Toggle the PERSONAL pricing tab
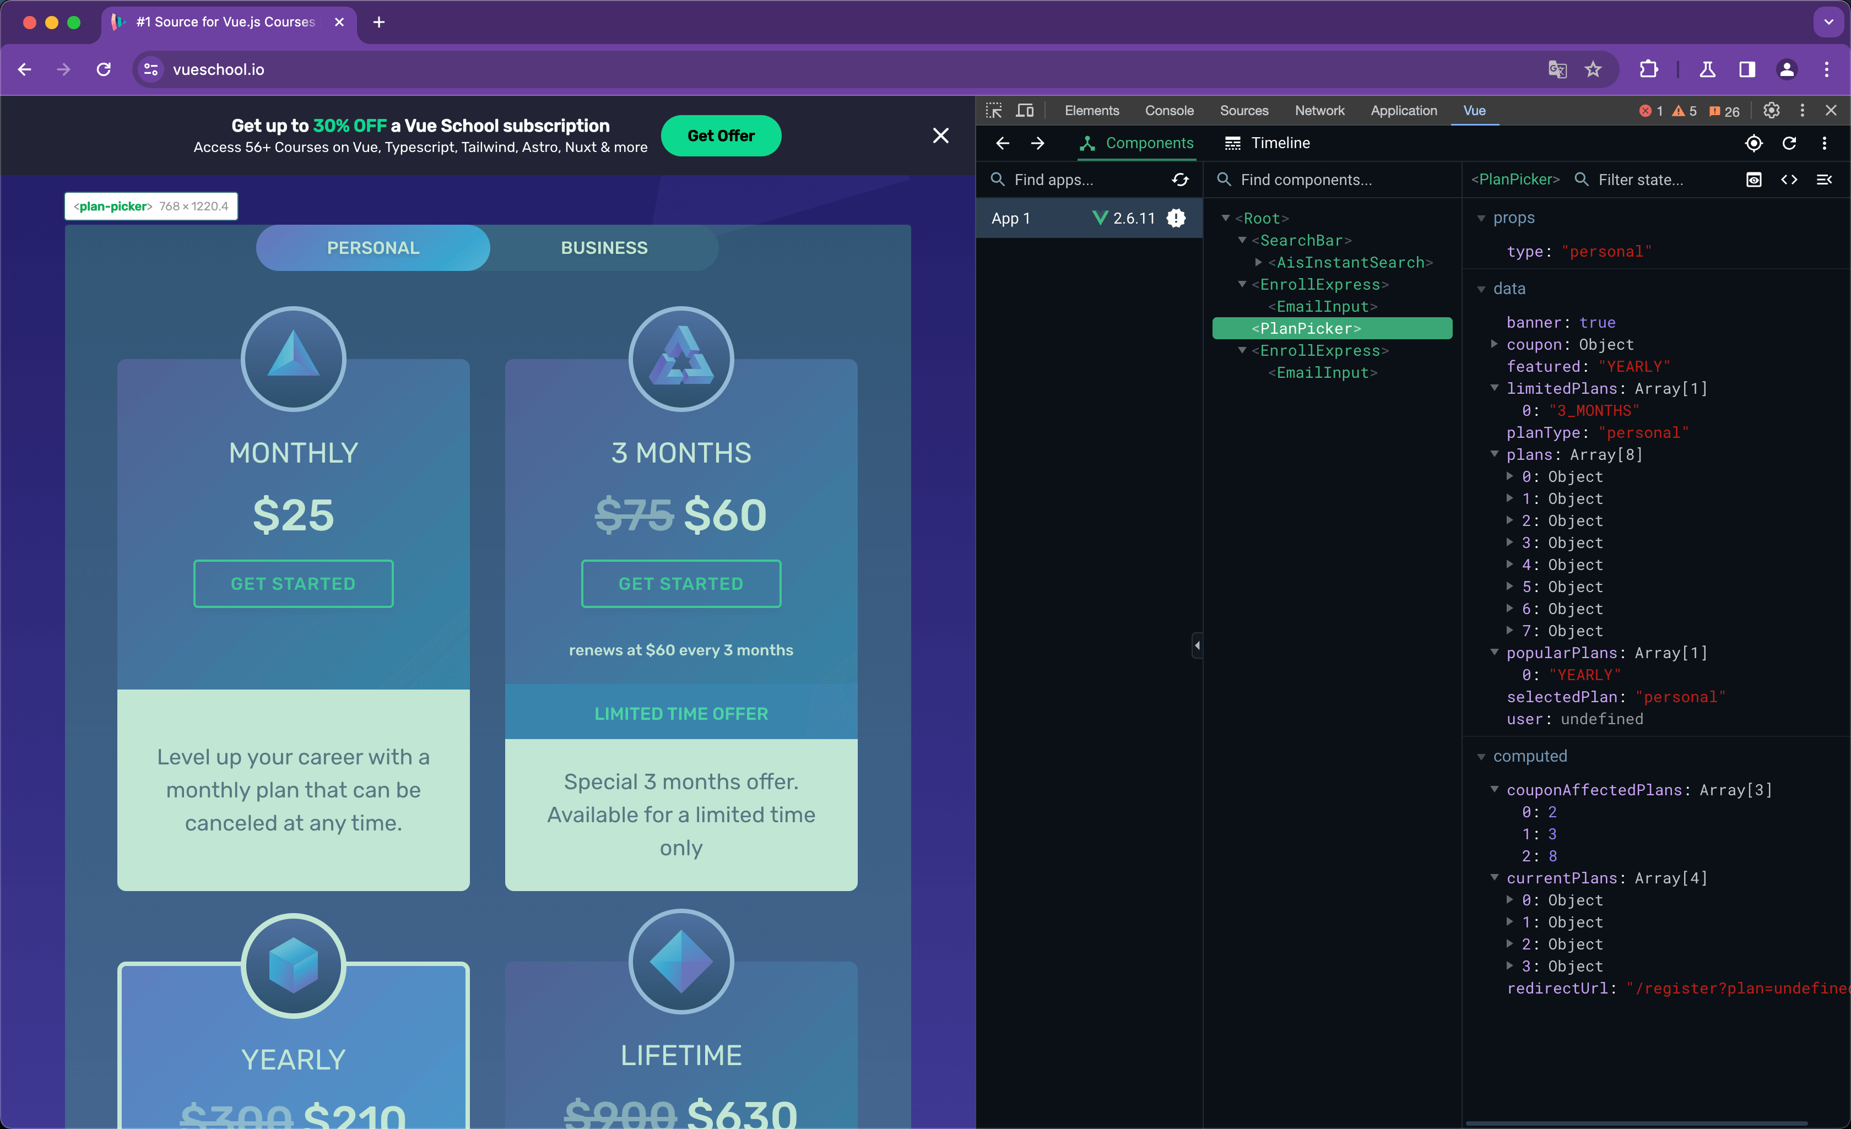 [373, 247]
